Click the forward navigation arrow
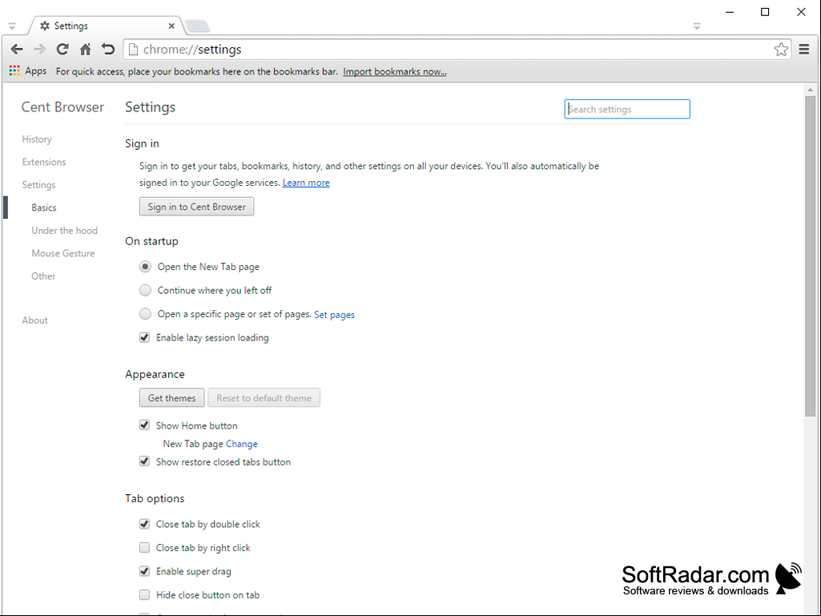The image size is (821, 616). pyautogui.click(x=39, y=49)
